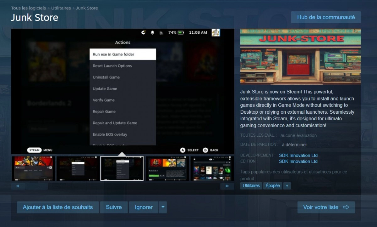Open the Ignorer dropdown arrow

tap(163, 207)
